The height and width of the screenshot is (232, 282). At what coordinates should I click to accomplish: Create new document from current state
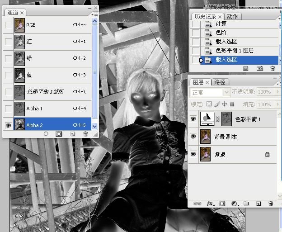pyautogui.click(x=245, y=68)
